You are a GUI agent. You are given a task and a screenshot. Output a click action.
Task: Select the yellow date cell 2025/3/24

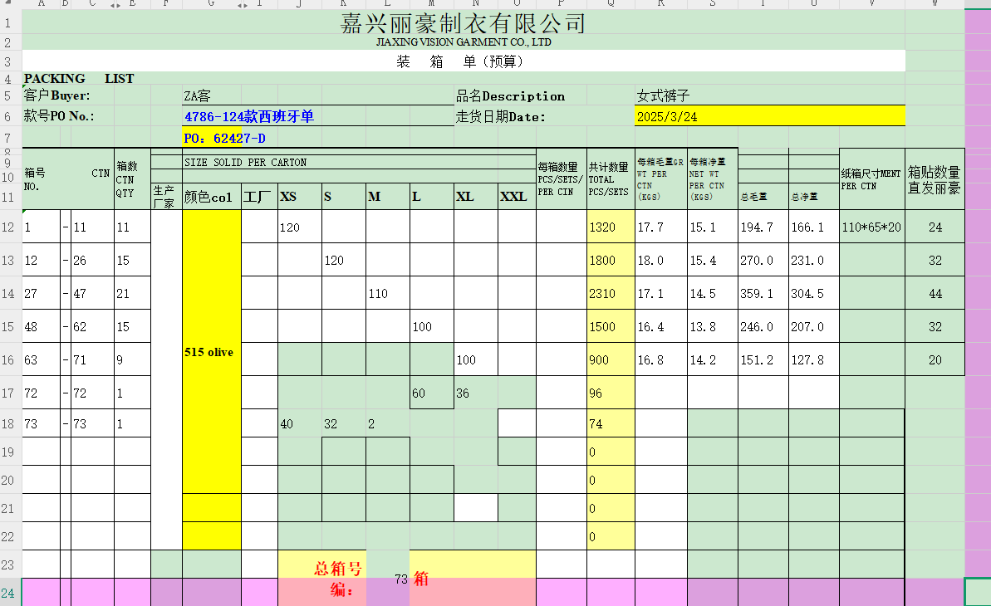[x=768, y=117]
